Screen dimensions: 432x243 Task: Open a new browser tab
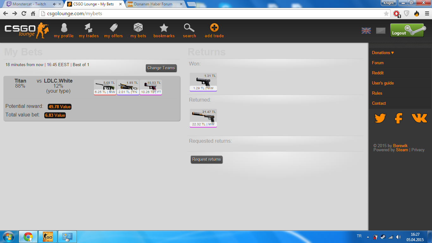click(x=191, y=4)
